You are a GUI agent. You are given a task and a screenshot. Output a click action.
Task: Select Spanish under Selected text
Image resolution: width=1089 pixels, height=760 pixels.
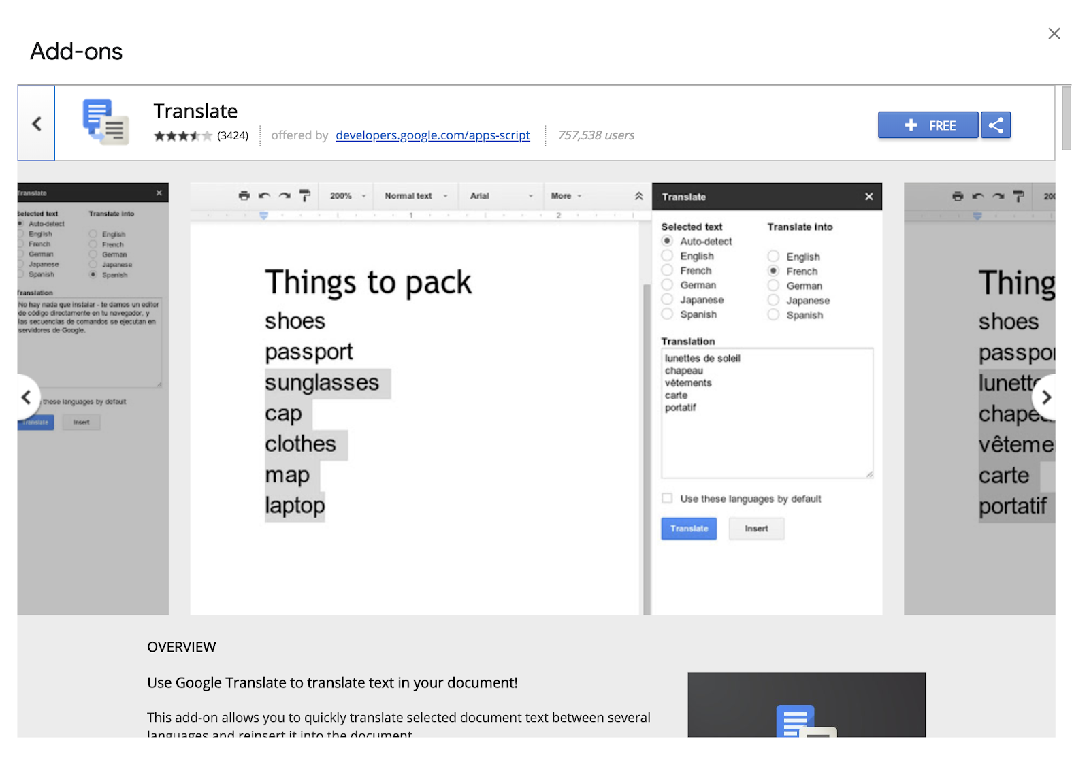pos(668,314)
